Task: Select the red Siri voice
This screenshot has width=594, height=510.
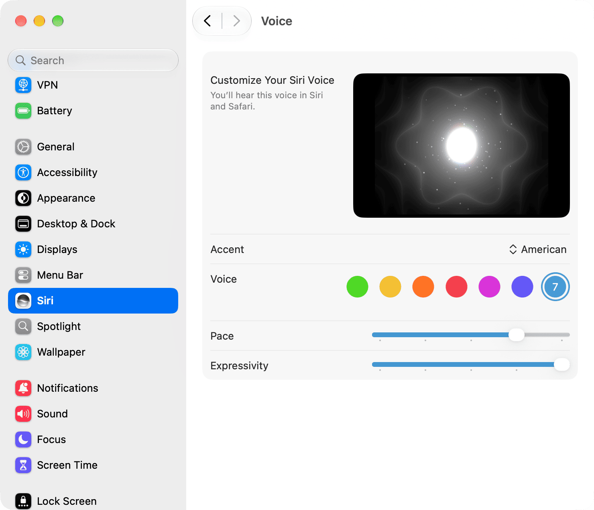Action: tap(456, 287)
